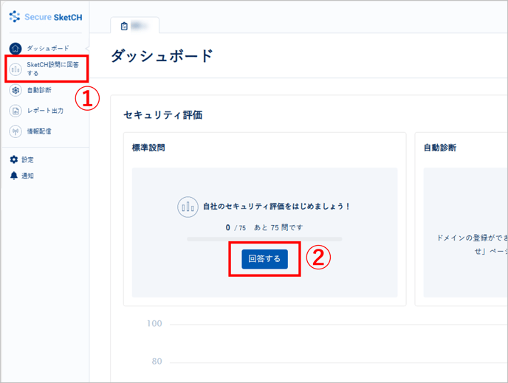Click the 0 / 75 count text

[x=236, y=227]
